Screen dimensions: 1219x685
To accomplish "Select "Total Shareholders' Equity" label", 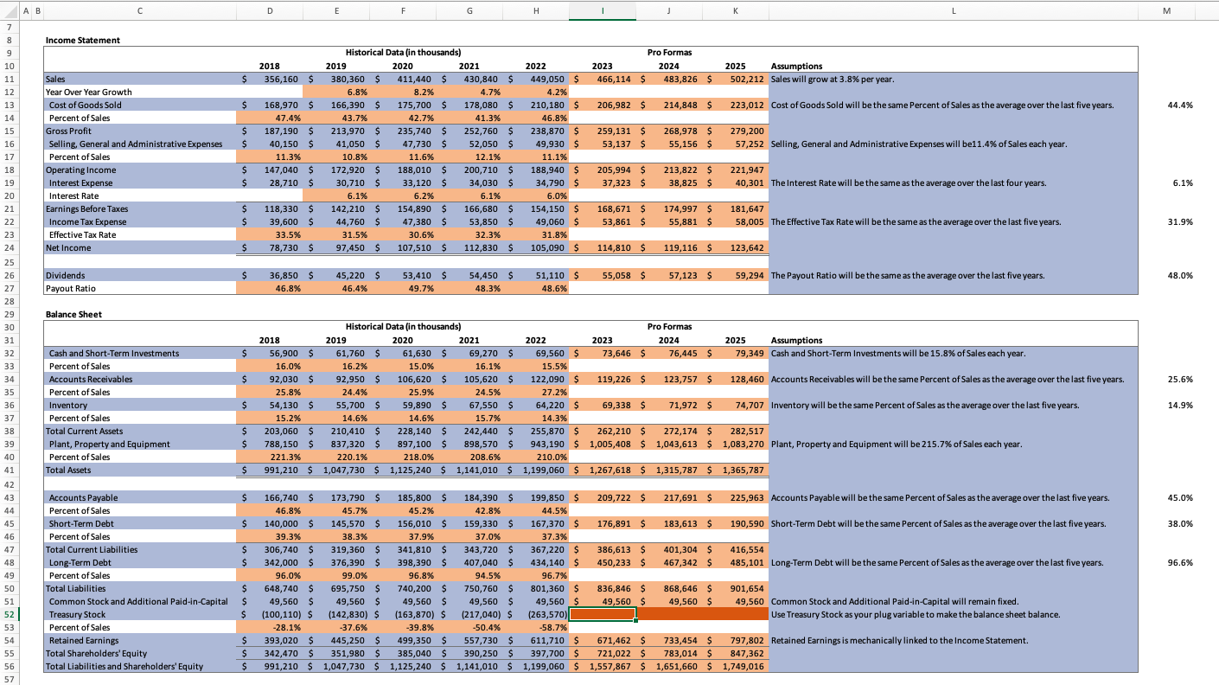I will coord(96,653).
